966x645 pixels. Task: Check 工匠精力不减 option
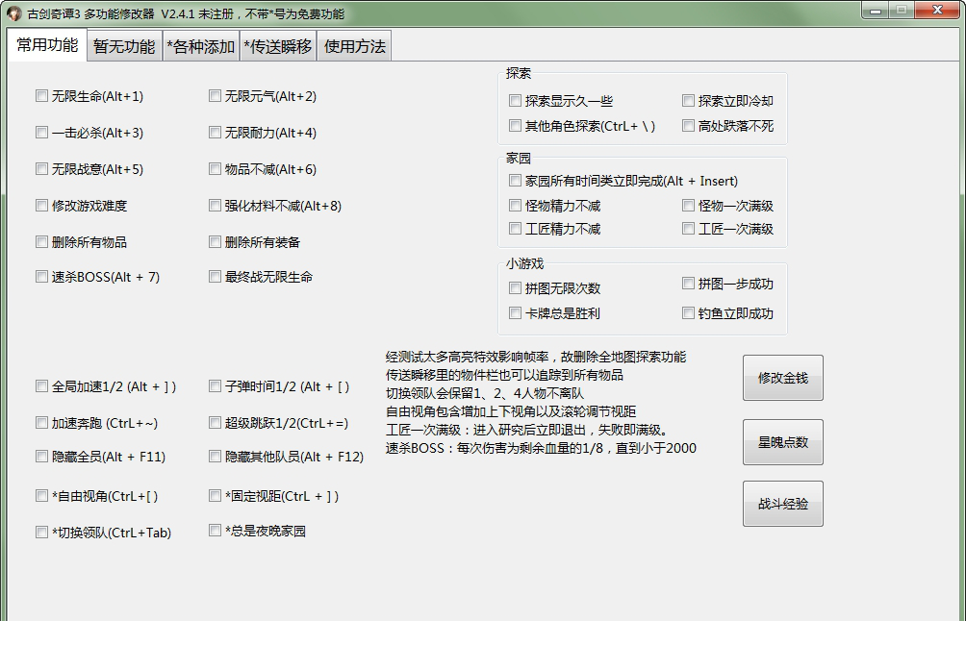(x=516, y=229)
